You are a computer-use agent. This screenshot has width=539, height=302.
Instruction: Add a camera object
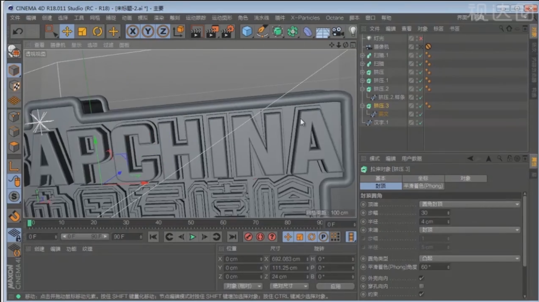[338, 32]
